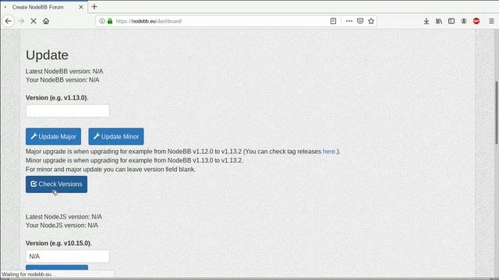The image size is (499, 280).
Task: Click the Update Major button
Action: (x=54, y=137)
